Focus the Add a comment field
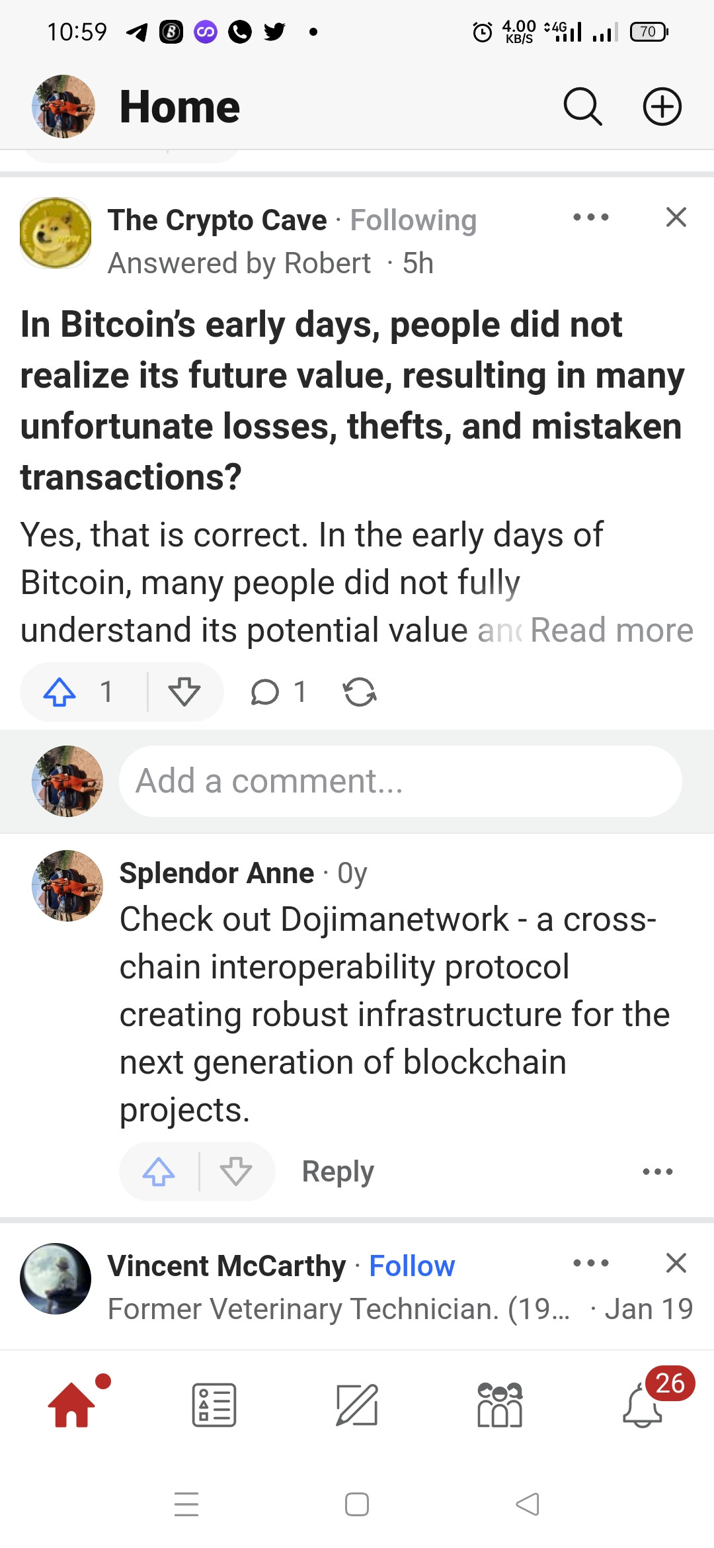 coord(400,781)
